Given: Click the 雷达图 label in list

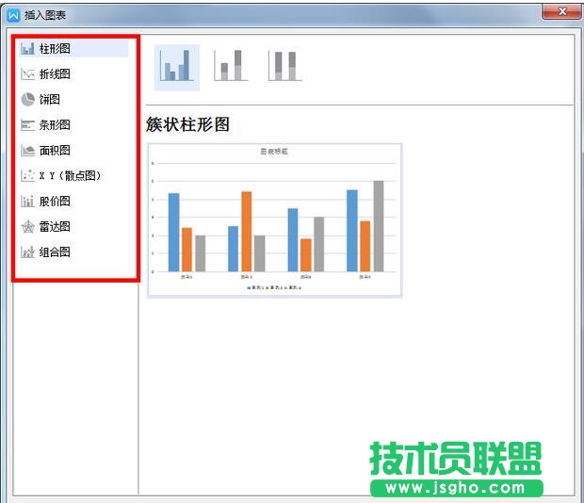Looking at the screenshot, I should [55, 227].
